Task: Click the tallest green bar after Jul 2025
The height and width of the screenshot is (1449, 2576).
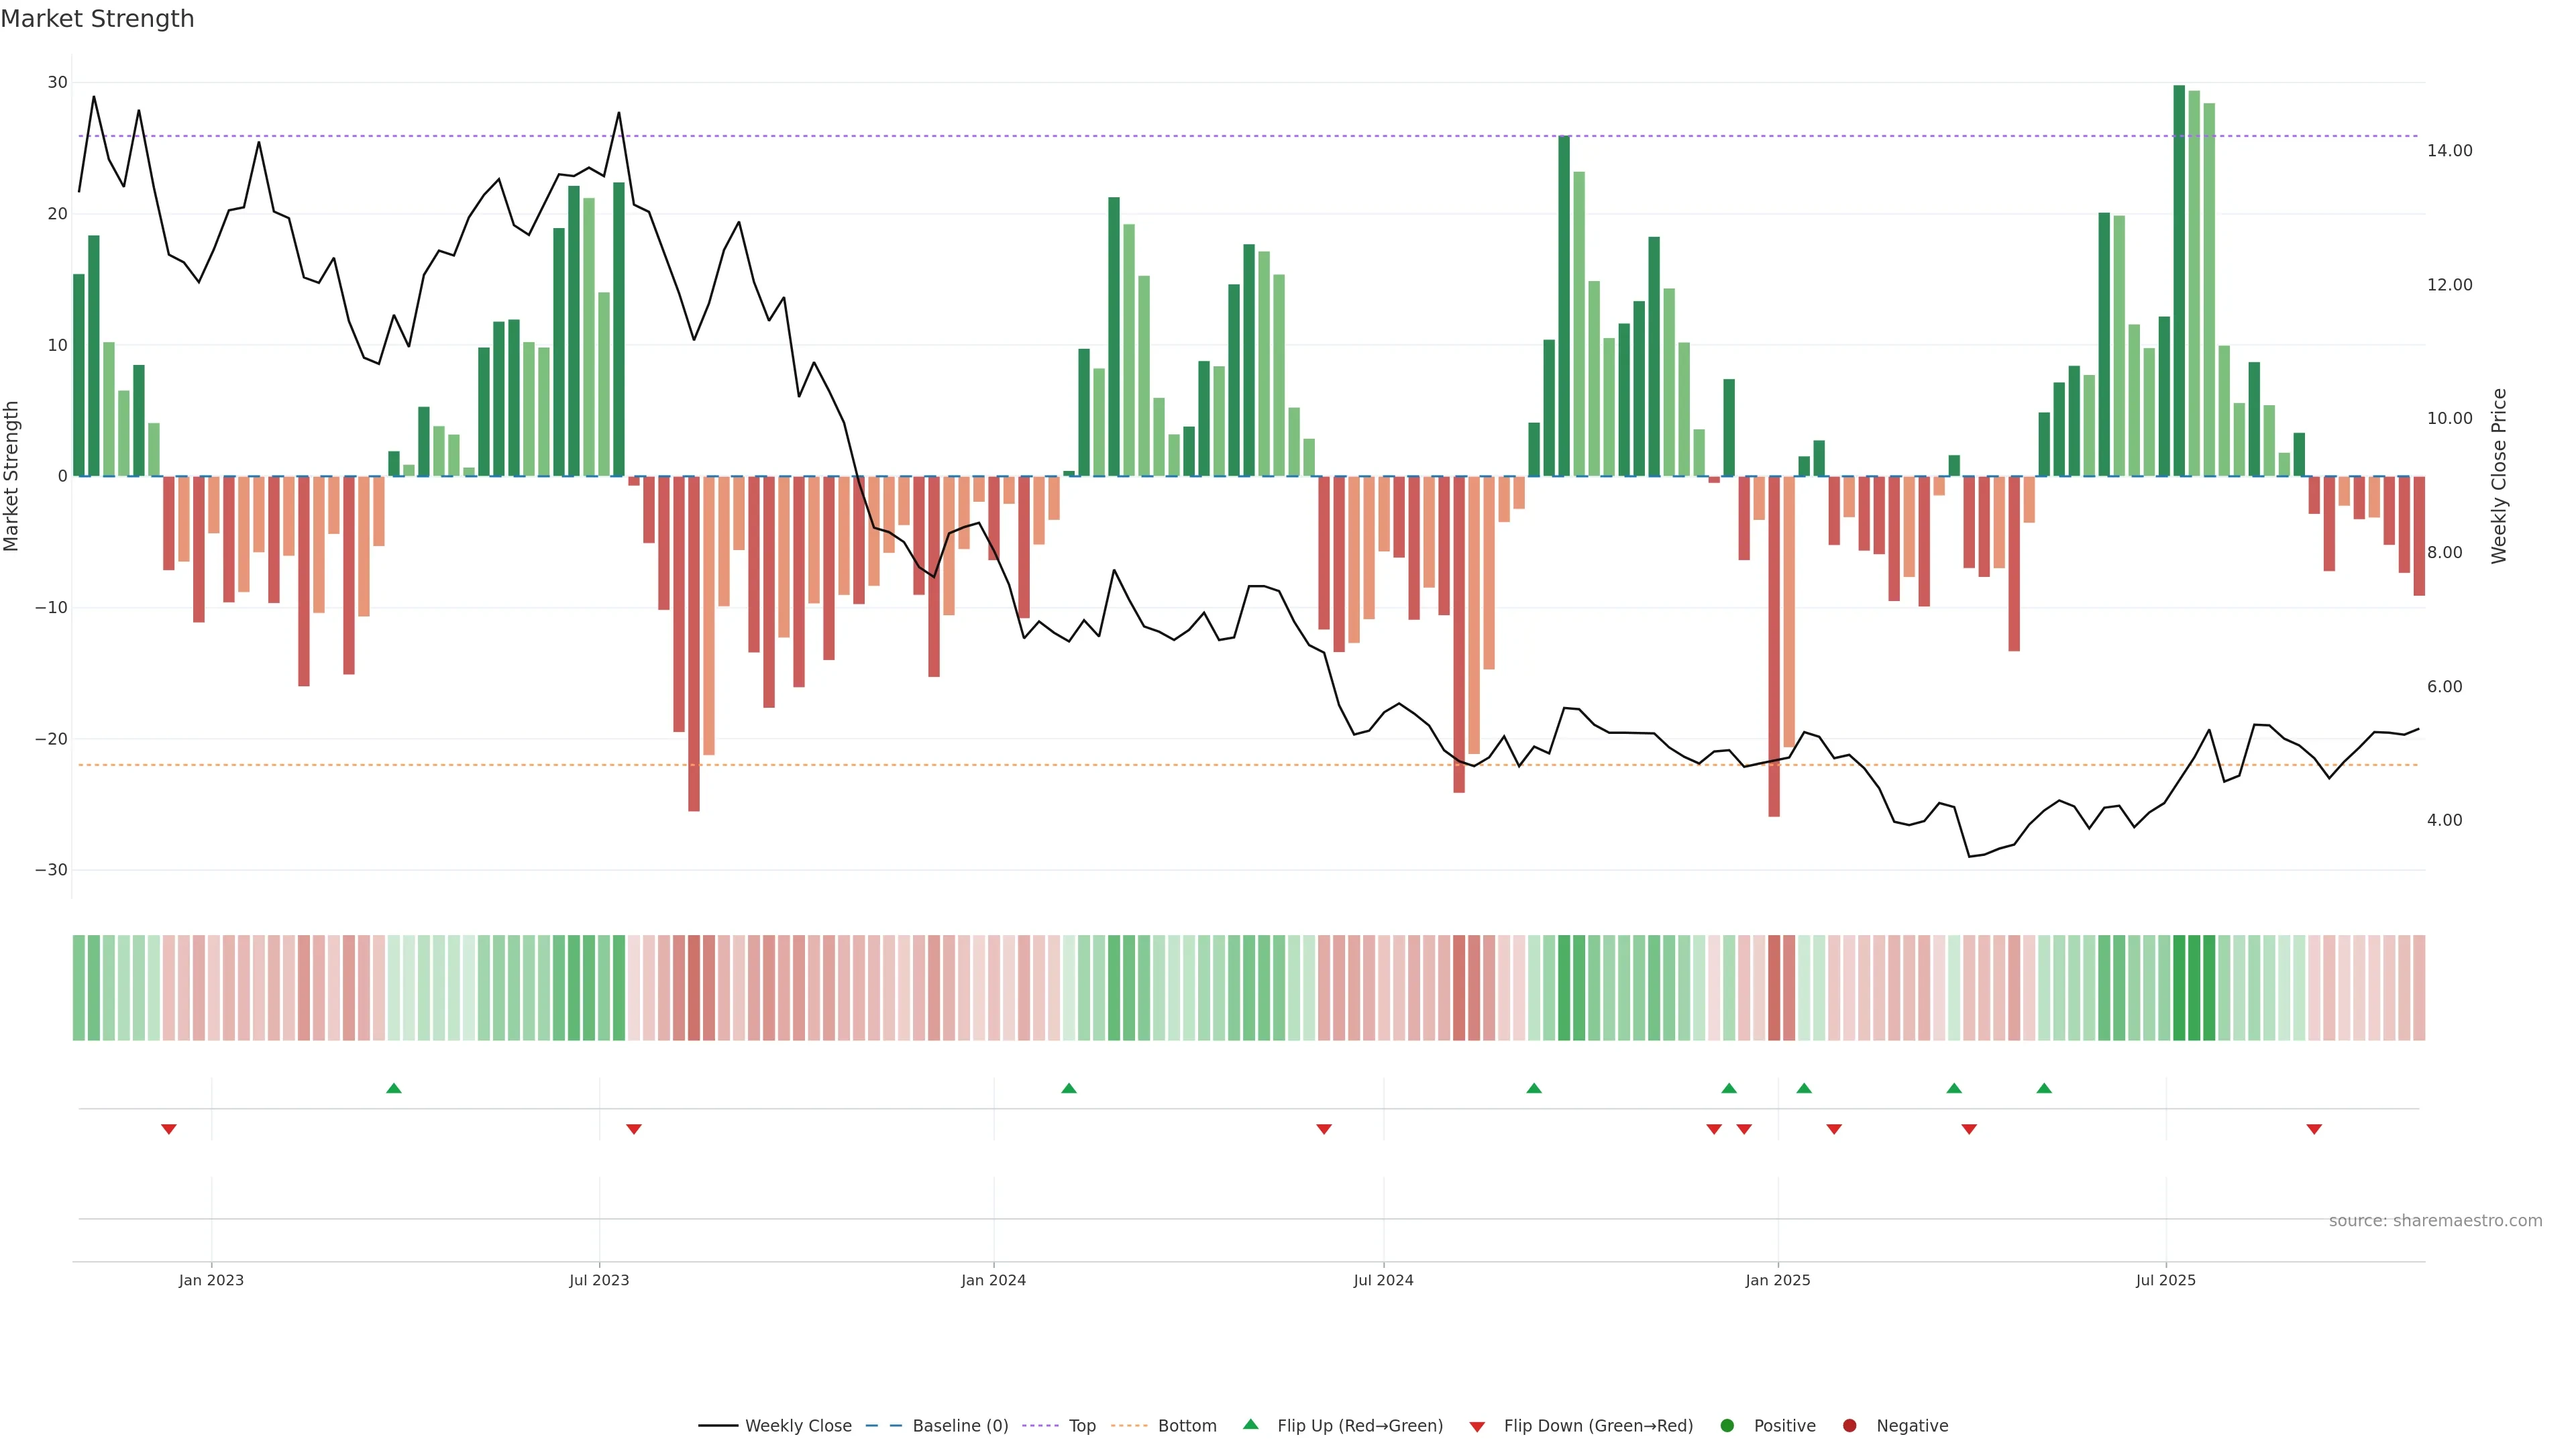Action: click(2179, 280)
